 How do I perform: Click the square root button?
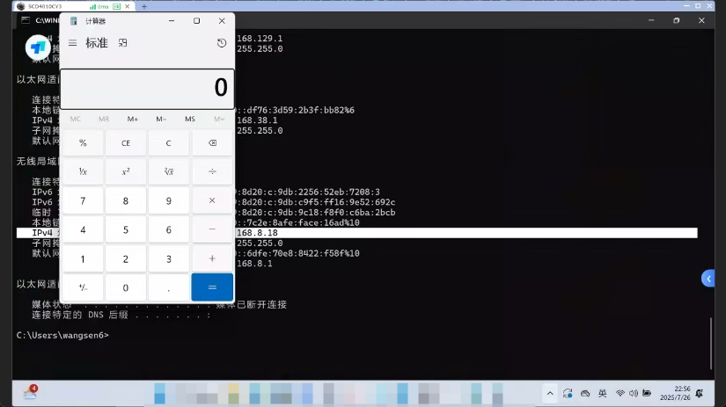169,171
